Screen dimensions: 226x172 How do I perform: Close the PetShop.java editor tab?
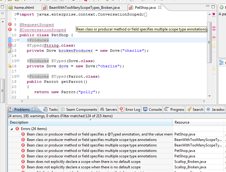click(x=160, y=7)
